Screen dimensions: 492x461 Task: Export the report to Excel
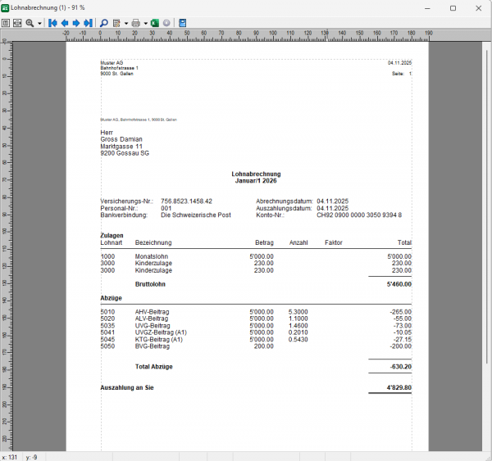[x=154, y=23]
